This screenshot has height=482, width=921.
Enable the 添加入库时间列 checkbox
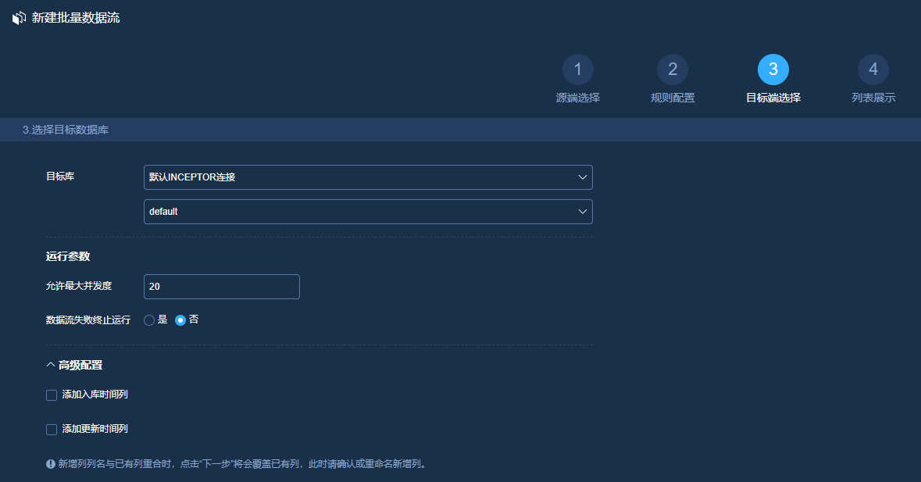point(50,395)
